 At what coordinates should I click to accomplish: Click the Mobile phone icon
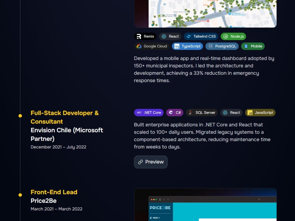(246, 46)
